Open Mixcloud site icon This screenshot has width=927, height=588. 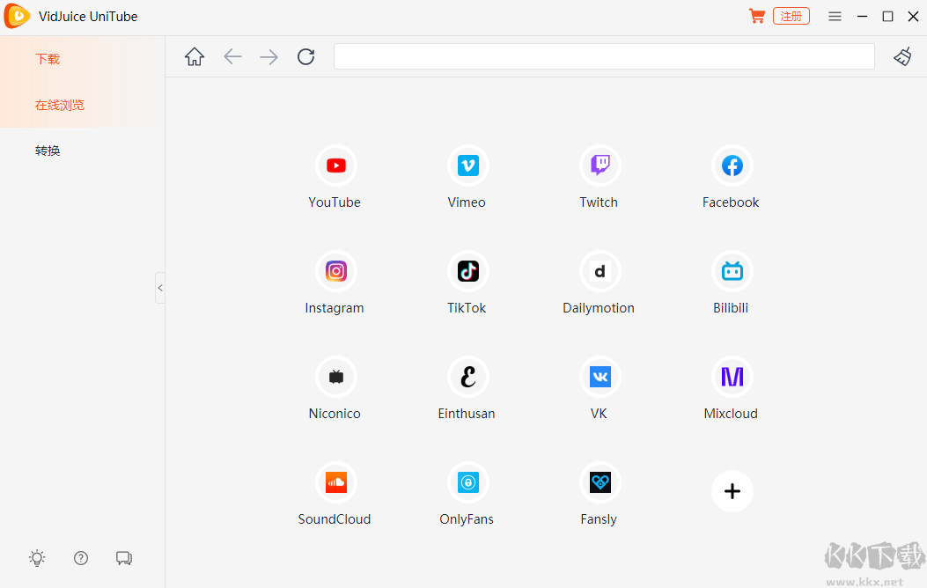point(731,377)
